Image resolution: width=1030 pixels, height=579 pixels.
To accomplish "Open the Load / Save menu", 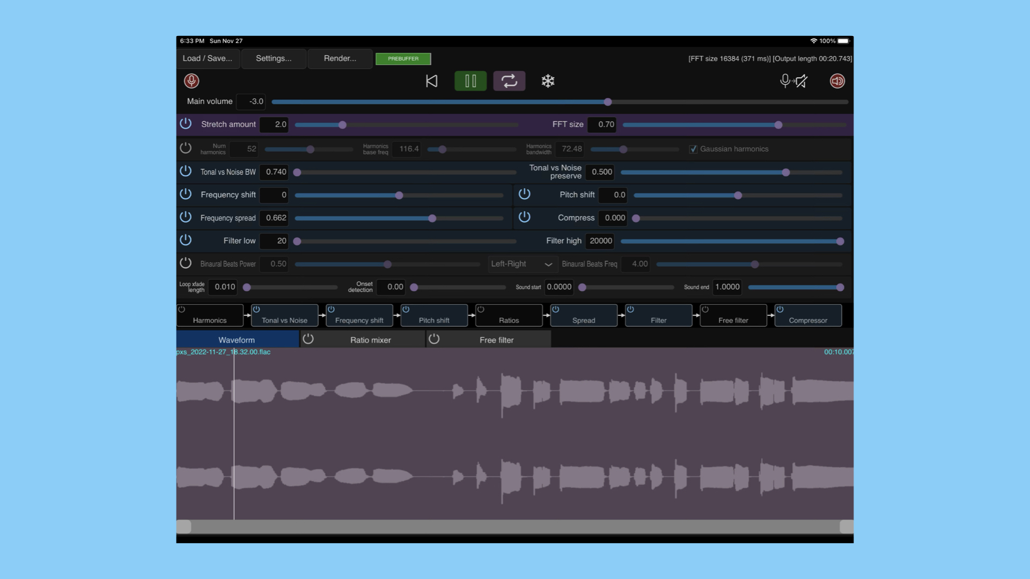I will pyautogui.click(x=208, y=58).
